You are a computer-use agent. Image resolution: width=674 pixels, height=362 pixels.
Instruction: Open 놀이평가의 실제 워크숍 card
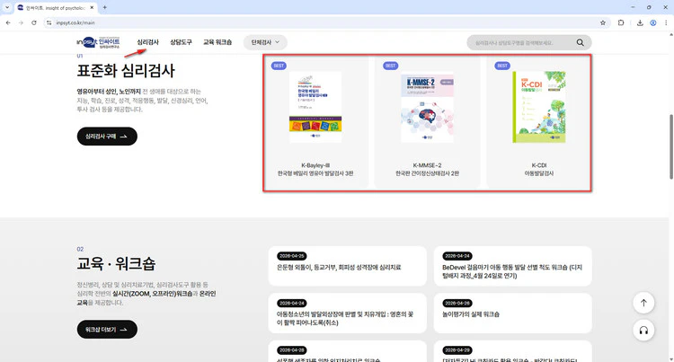coord(512,313)
